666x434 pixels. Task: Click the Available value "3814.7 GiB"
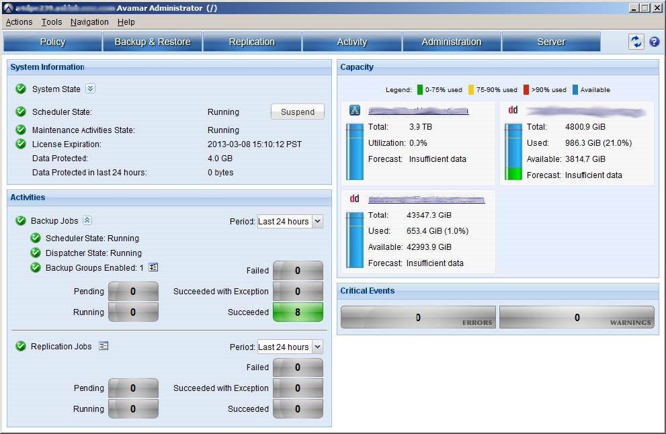click(x=585, y=159)
